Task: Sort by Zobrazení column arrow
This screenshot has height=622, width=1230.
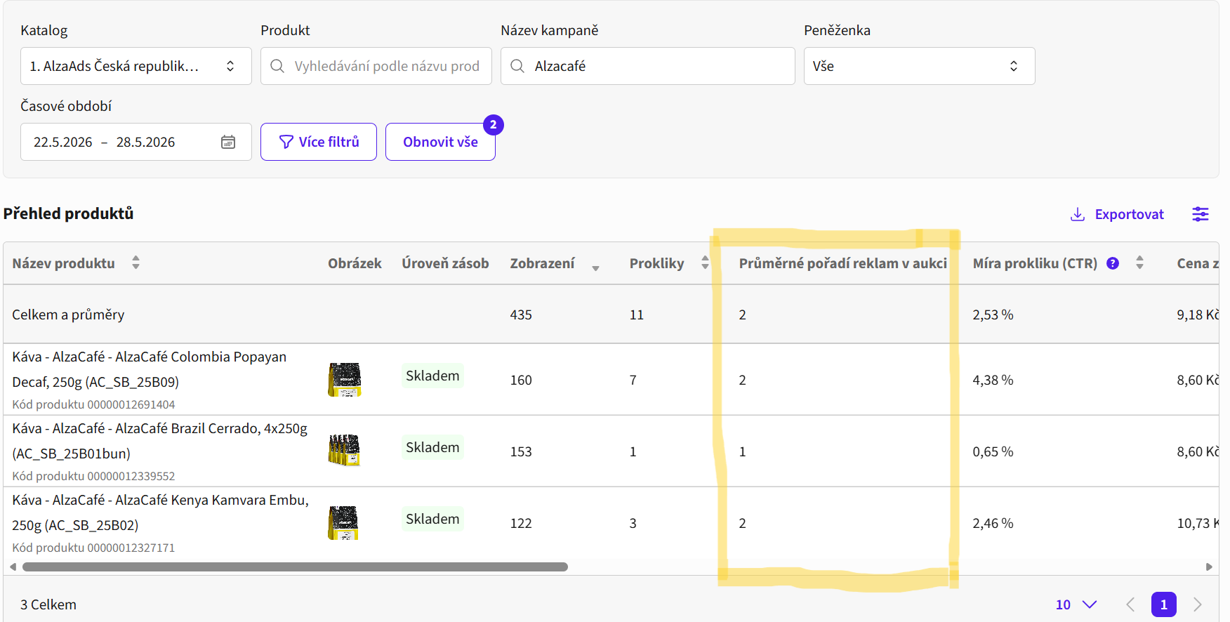Action: (595, 267)
